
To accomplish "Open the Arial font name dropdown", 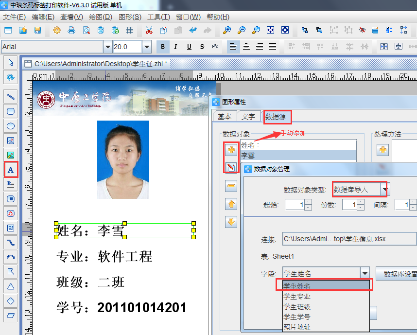I will pos(107,47).
